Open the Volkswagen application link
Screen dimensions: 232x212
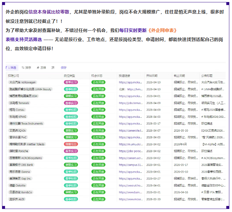131,82
